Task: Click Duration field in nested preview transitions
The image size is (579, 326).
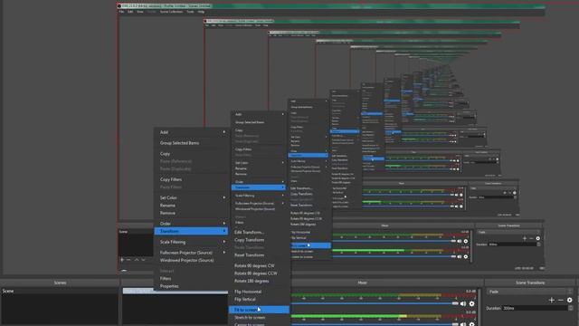Action: pos(513,244)
